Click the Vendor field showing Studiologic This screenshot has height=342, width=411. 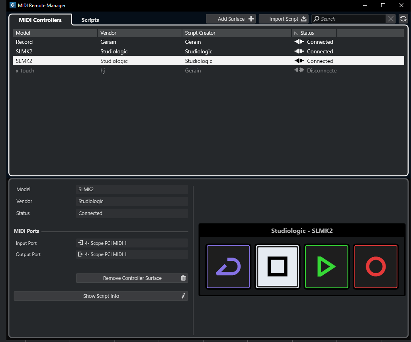[x=132, y=201]
